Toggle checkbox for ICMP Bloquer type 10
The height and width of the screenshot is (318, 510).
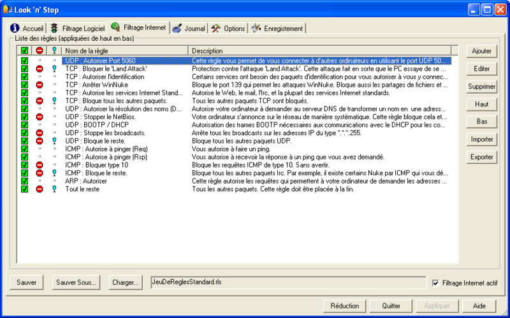point(24,165)
